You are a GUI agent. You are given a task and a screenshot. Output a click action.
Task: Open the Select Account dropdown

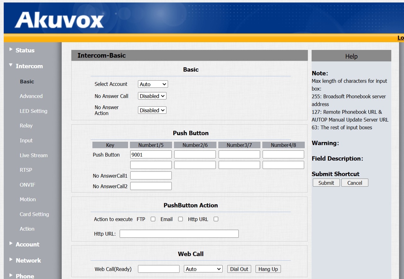153,84
